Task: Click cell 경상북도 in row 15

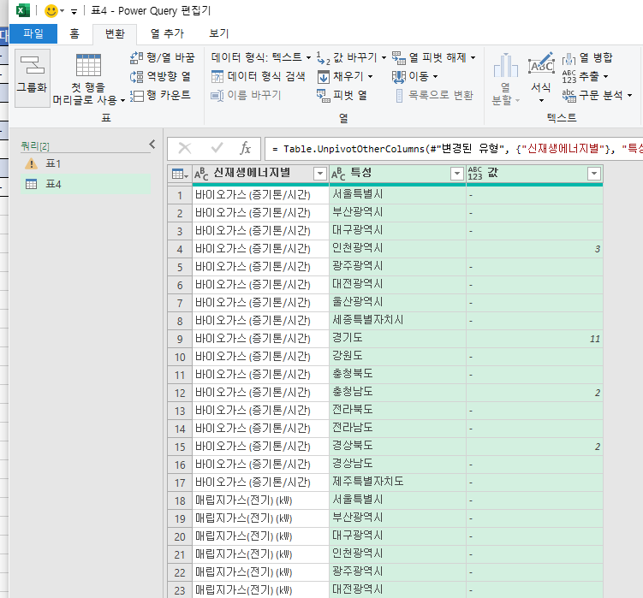Action: pyautogui.click(x=397, y=447)
